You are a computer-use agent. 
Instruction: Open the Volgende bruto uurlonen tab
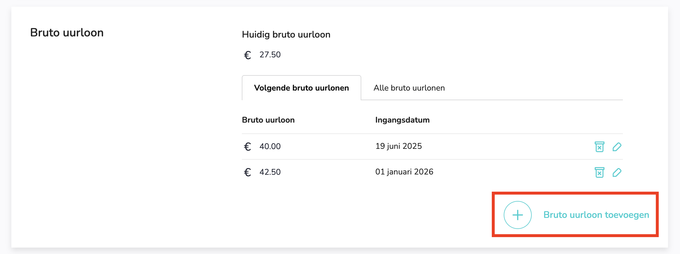pyautogui.click(x=301, y=88)
